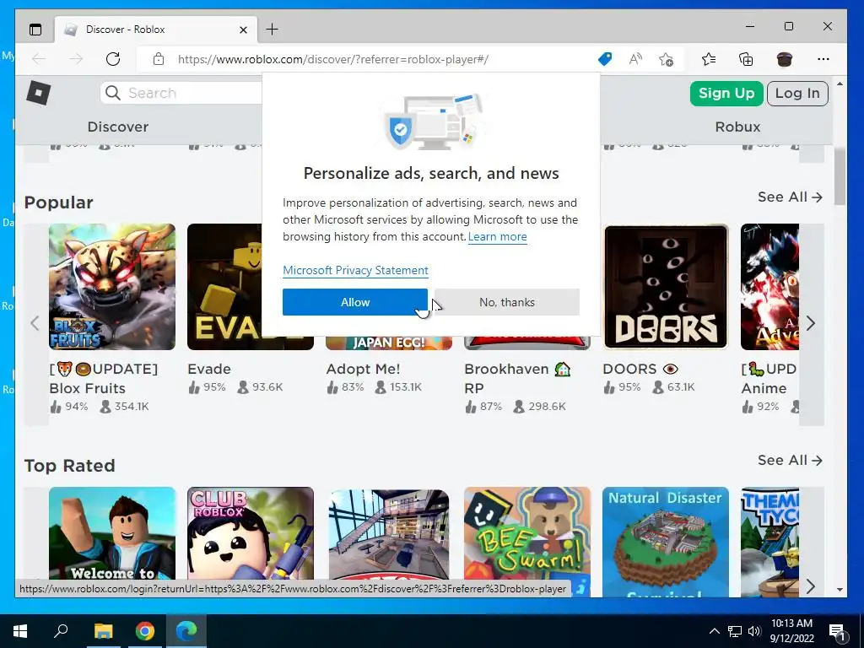The image size is (864, 648).
Task: Show previous Popular games with left chevron
Action: tap(35, 323)
